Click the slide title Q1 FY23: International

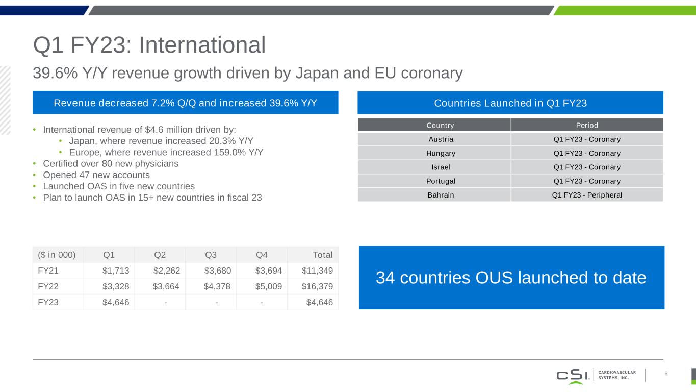pos(149,45)
